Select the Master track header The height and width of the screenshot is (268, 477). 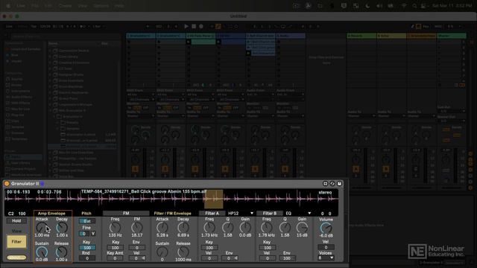(452, 36)
